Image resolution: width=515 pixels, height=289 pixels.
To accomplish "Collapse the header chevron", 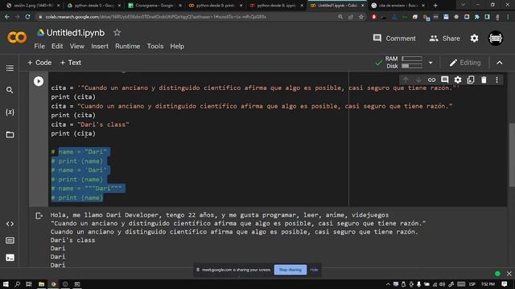I will pos(499,63).
